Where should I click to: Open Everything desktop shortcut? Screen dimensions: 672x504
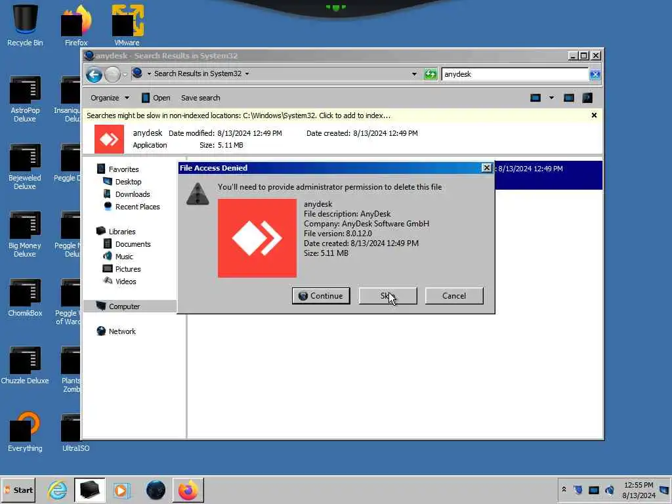pos(25,433)
